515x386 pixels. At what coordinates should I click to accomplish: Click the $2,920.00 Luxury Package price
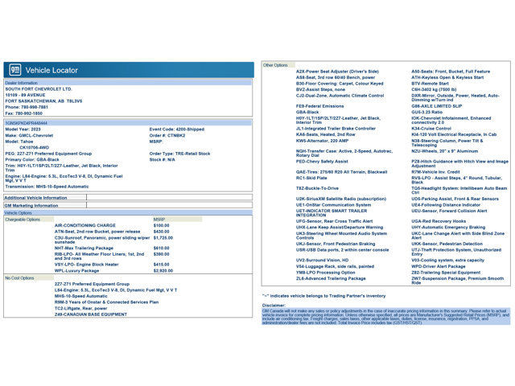pyautogui.click(x=163, y=271)
